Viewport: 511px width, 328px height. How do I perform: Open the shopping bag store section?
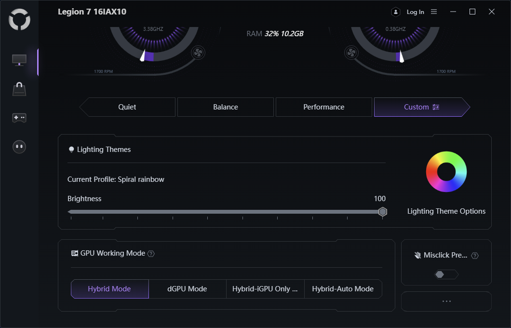[x=19, y=89]
